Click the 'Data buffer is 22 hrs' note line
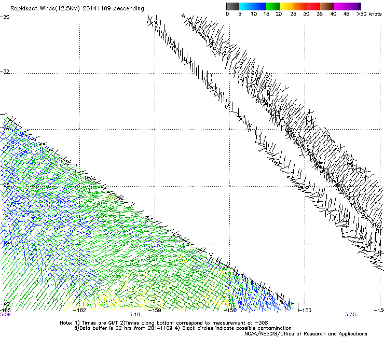Viewport: 384px width, 337px height. tap(183, 328)
